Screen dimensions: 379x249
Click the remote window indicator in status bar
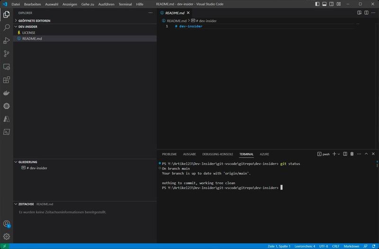5,246
